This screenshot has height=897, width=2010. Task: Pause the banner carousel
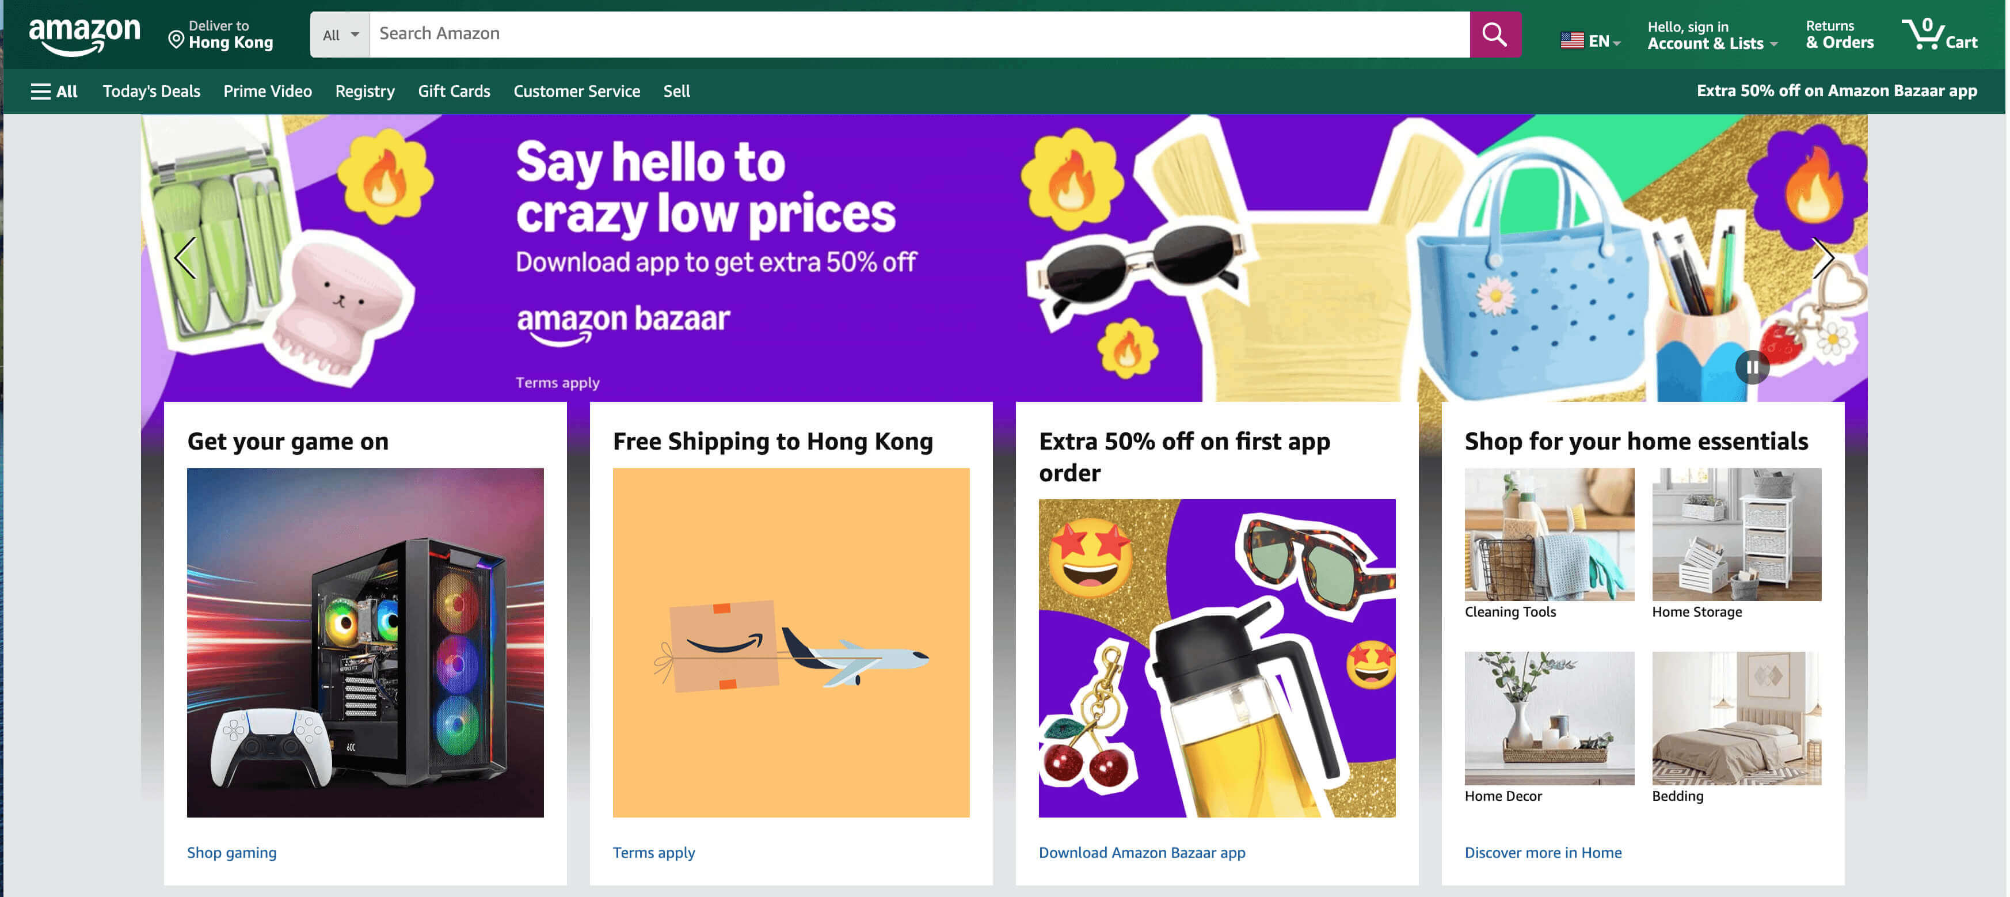[x=1752, y=367]
